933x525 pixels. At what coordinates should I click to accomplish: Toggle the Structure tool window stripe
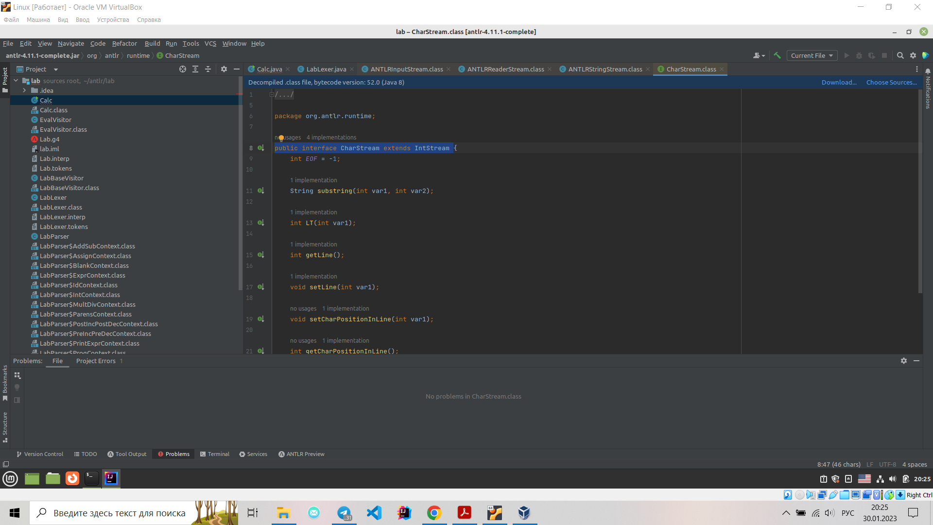5,427
